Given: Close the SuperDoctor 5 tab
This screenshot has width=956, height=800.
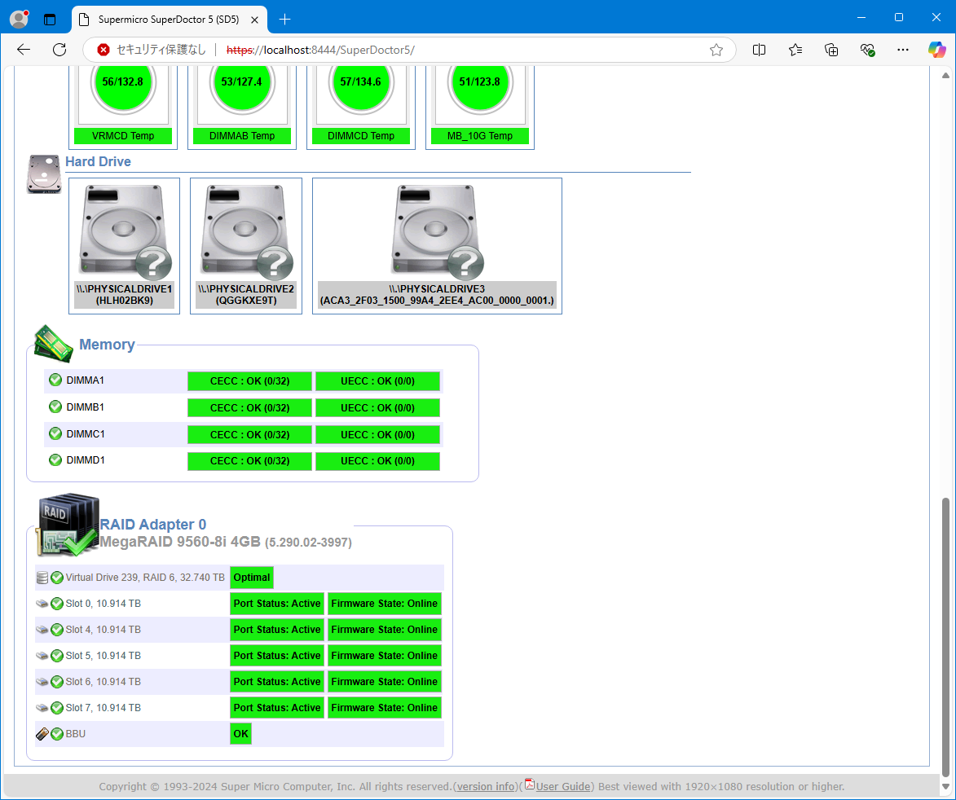Looking at the screenshot, I should pos(255,20).
